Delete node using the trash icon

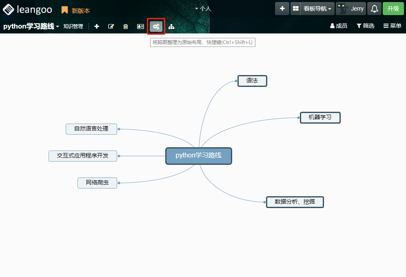tap(126, 27)
